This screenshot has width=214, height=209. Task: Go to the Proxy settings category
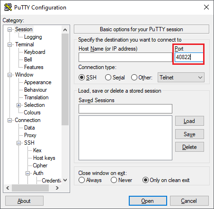30,135
